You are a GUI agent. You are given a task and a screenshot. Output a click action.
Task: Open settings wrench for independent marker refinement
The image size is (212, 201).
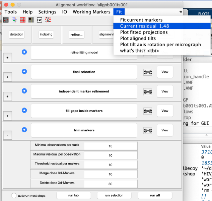click(148, 92)
